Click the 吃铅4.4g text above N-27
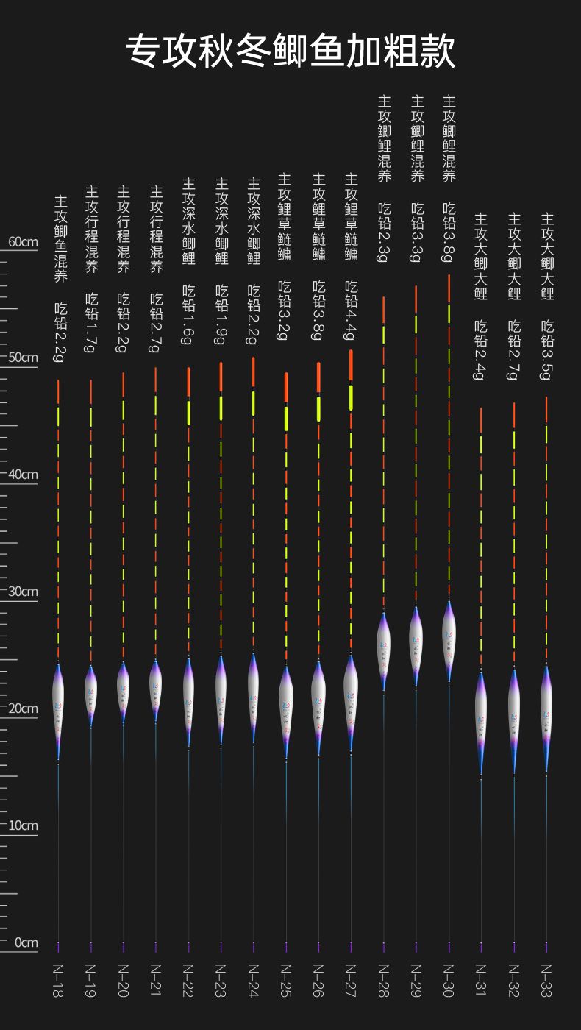 point(351,310)
